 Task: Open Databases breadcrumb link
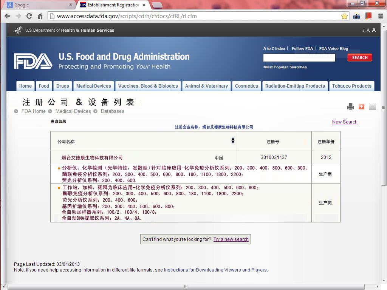pyautogui.click(x=112, y=111)
